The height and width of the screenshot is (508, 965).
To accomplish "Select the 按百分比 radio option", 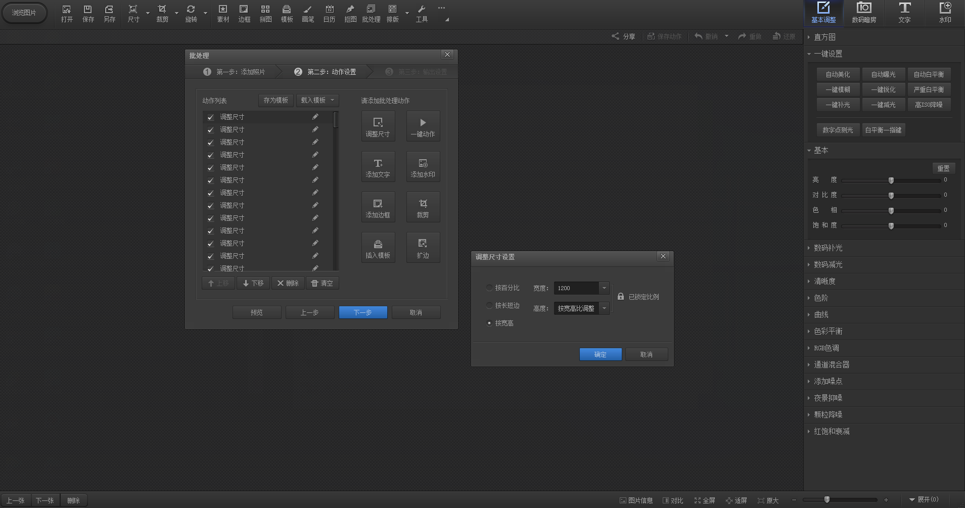I will (x=489, y=288).
